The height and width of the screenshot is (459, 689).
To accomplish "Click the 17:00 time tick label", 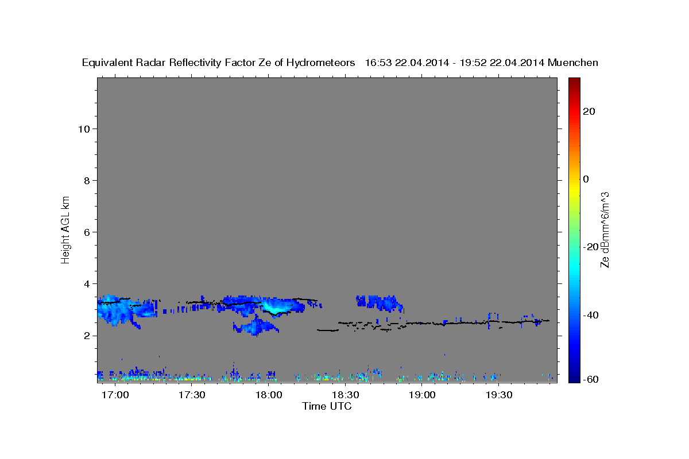I will point(115,395).
